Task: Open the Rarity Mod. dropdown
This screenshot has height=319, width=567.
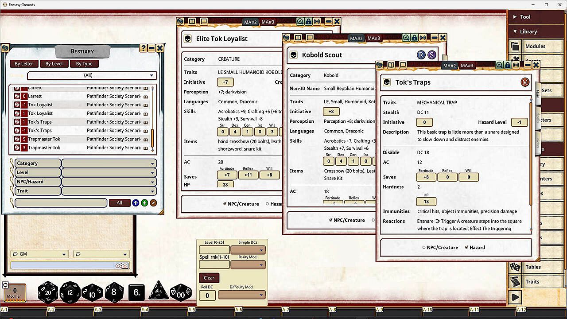Action: pyautogui.click(x=248, y=265)
